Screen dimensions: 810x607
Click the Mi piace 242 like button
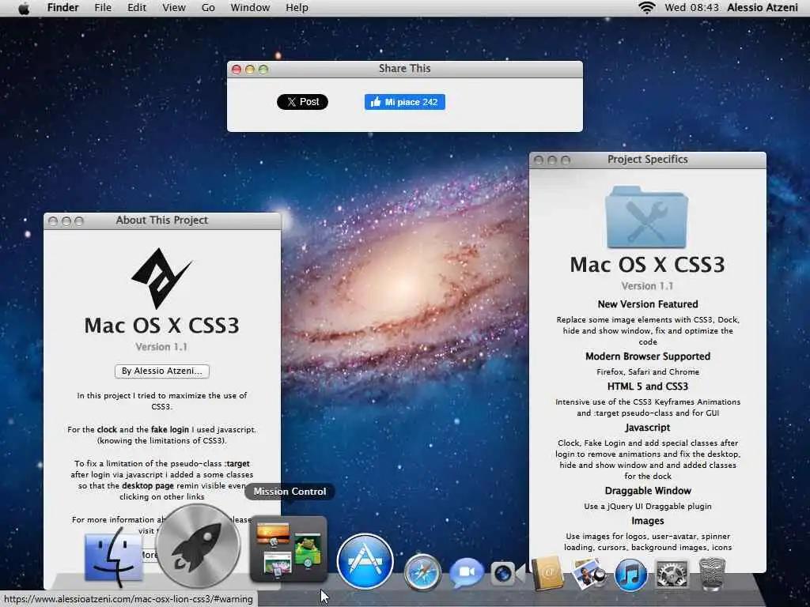pyautogui.click(x=404, y=102)
